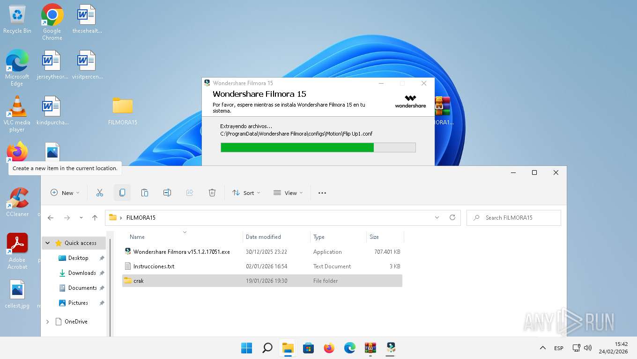
Task: Select Downloads in Quick access
Action: click(82, 273)
